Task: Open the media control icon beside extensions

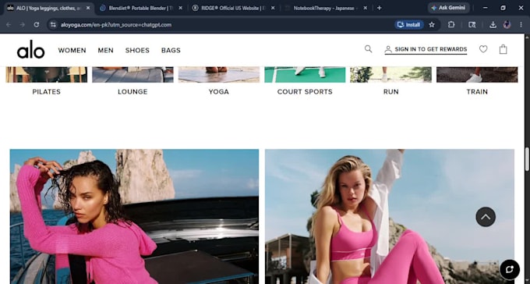Action: pos(472,25)
